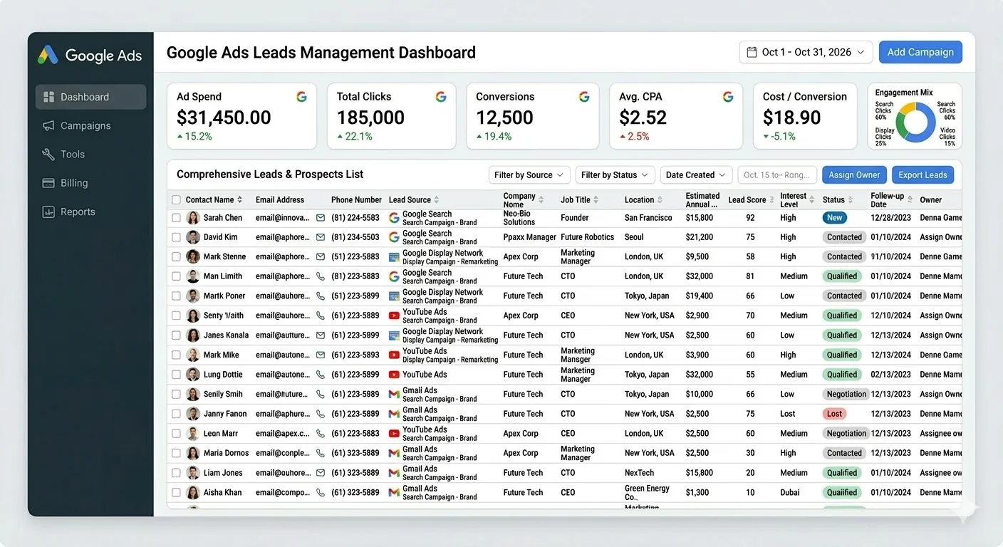Image resolution: width=1003 pixels, height=547 pixels.
Task: Click the mail icon in Sarah Chen's row
Action: tap(321, 218)
